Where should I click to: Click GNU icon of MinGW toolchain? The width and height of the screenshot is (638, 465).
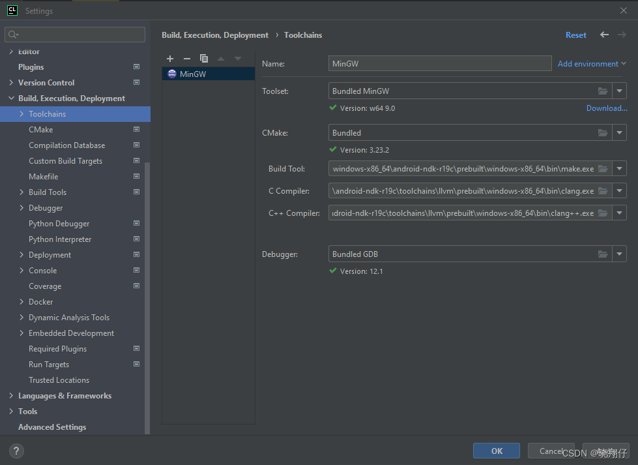171,74
